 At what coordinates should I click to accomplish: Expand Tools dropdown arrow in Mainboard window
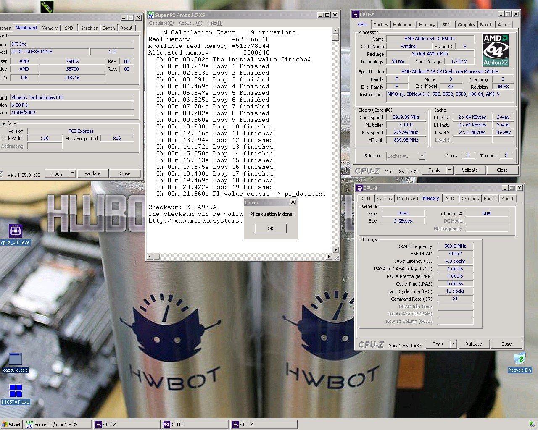[72, 173]
